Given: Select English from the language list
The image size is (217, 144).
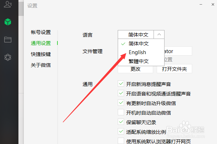Looking at the screenshot, I should (141, 52).
